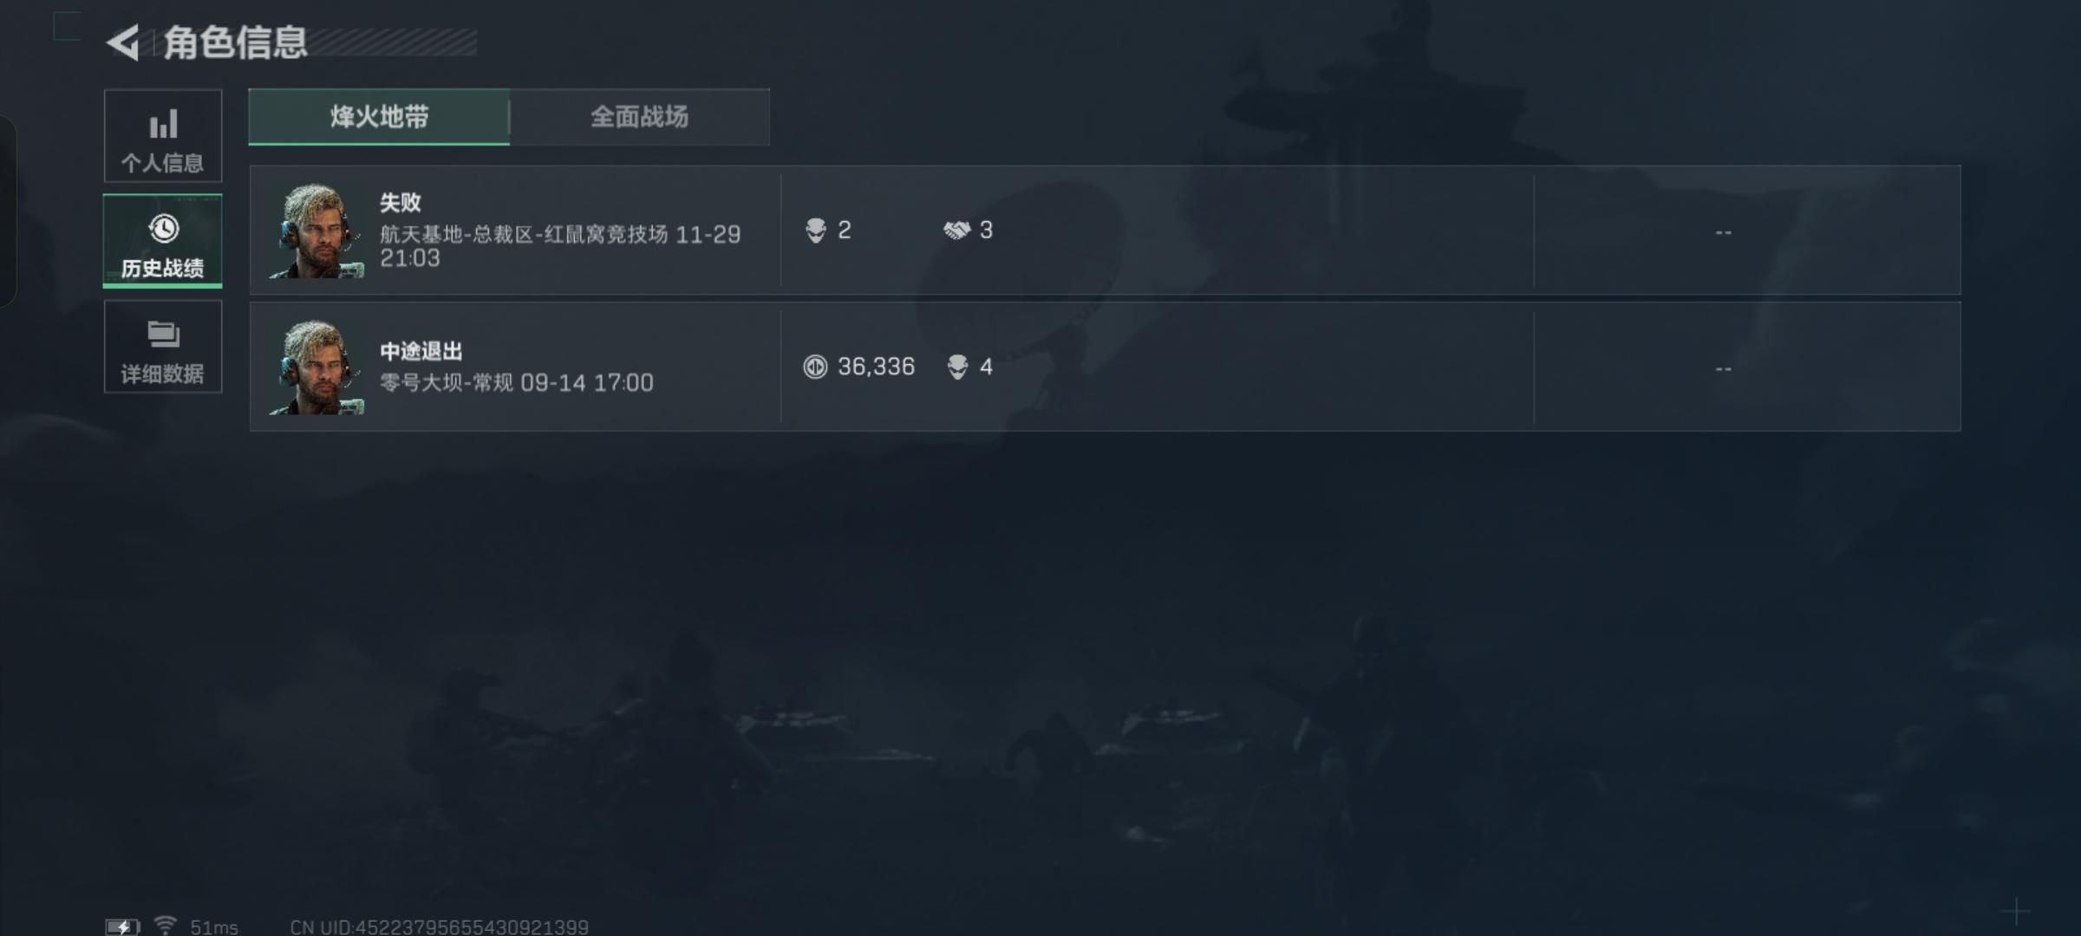This screenshot has height=936, width=2081.
Task: Click the CN UID number at the bottom
Action: 439,926
